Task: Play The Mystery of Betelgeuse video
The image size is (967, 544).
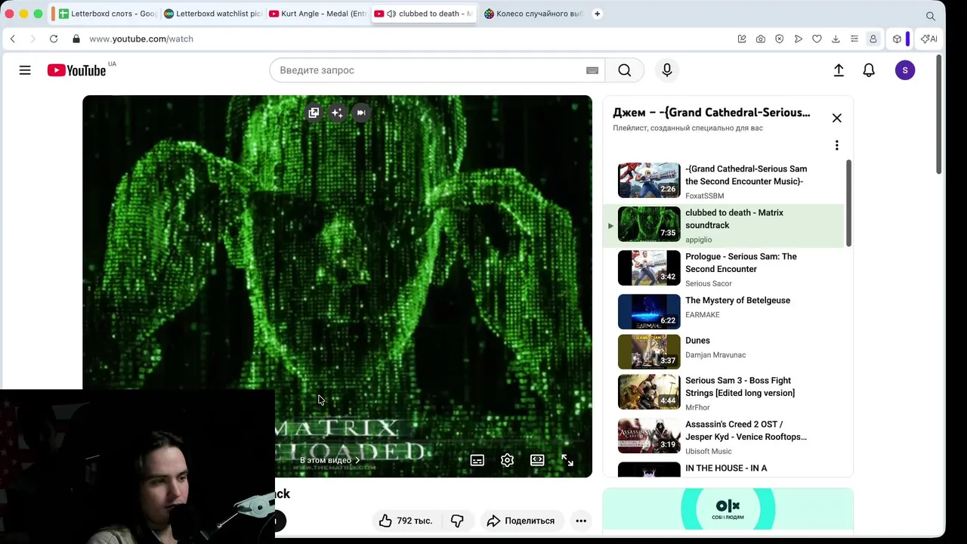Action: tap(724, 311)
